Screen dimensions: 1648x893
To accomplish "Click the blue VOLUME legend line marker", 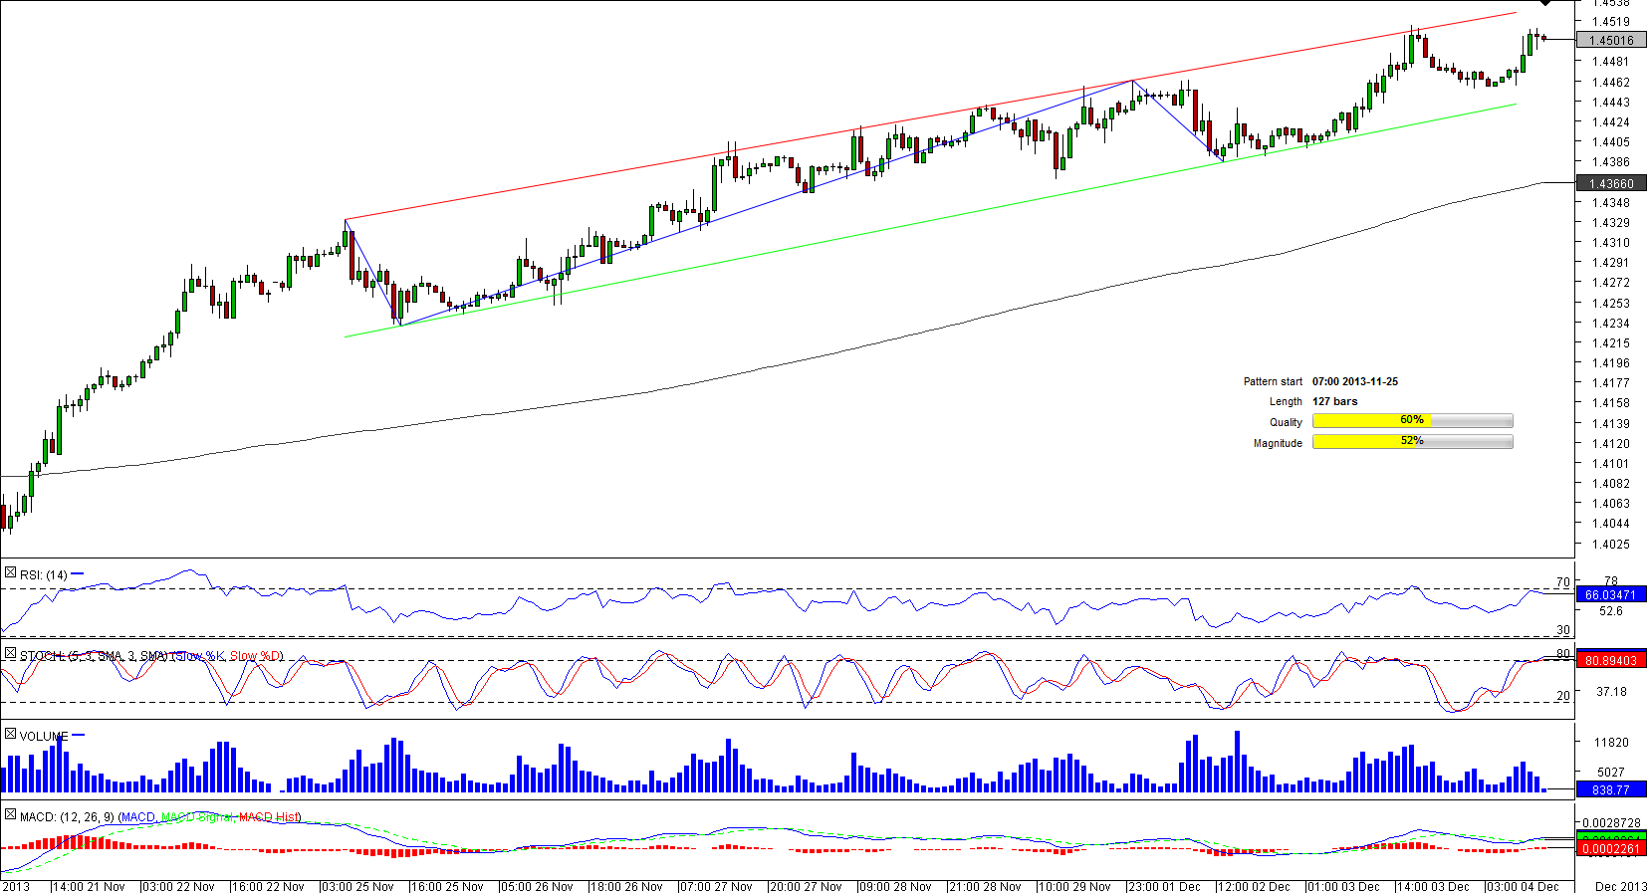I will click(79, 736).
